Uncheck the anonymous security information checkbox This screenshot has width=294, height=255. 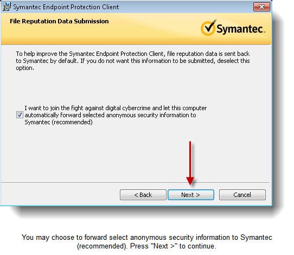[x=20, y=115]
